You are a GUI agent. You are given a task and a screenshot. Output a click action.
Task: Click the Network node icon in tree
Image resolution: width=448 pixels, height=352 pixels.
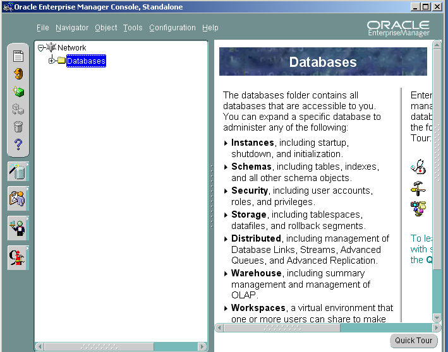[x=51, y=47]
